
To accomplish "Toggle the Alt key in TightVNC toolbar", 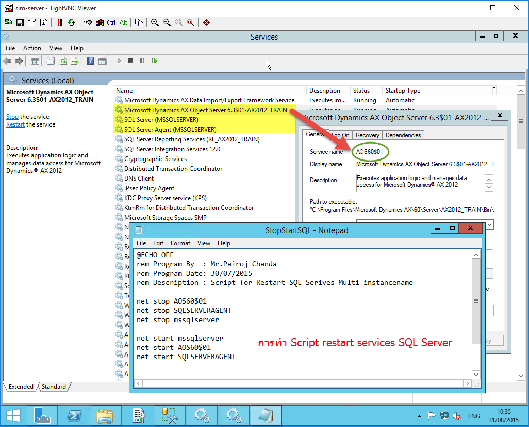I will tap(124, 22).
